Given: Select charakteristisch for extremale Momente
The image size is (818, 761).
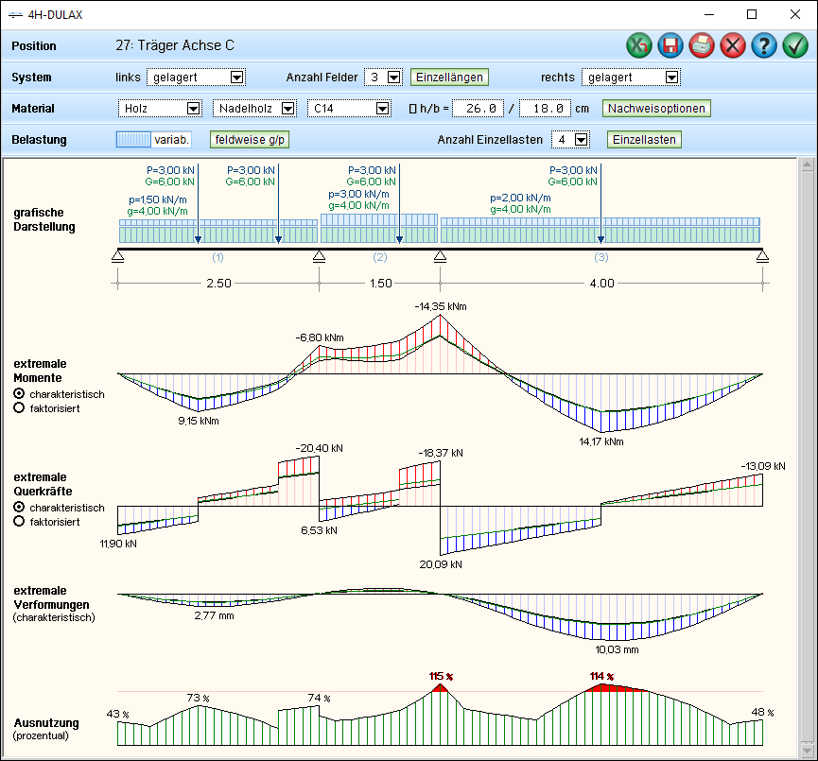Looking at the screenshot, I should pyautogui.click(x=19, y=393).
